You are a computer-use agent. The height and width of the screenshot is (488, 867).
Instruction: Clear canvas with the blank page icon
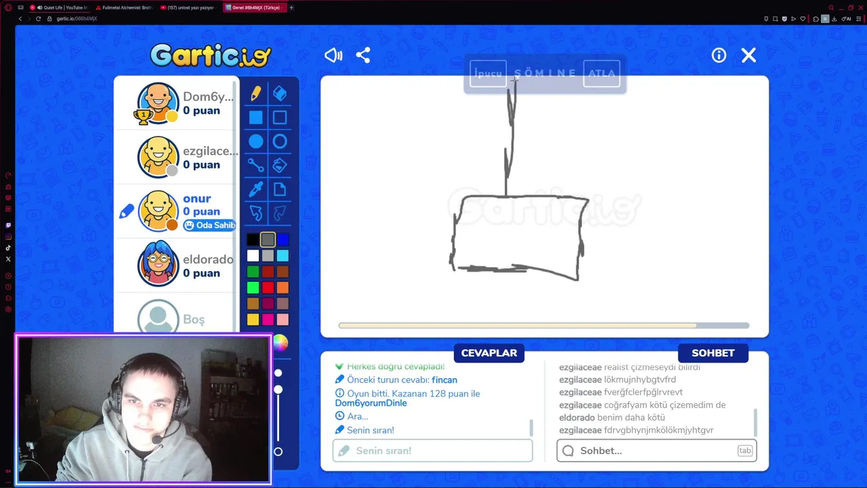(280, 189)
